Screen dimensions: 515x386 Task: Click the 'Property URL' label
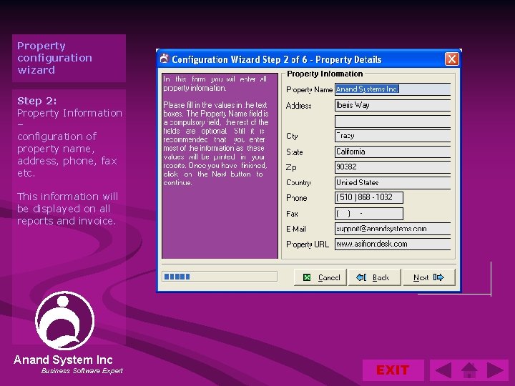[x=307, y=244]
